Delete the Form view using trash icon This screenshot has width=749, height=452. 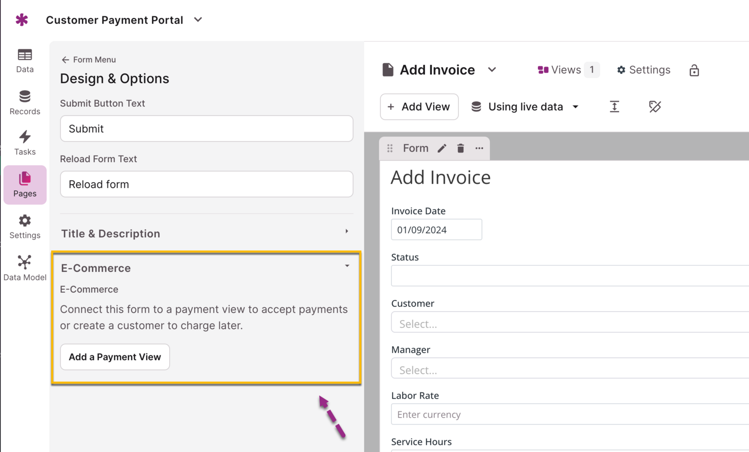point(460,148)
